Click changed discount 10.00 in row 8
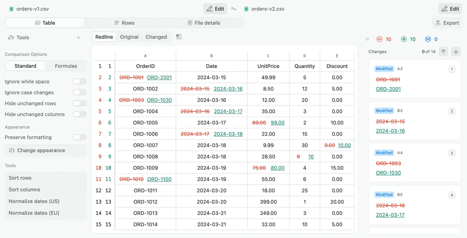Viewport: 467px width, 238px height. pyautogui.click(x=344, y=145)
